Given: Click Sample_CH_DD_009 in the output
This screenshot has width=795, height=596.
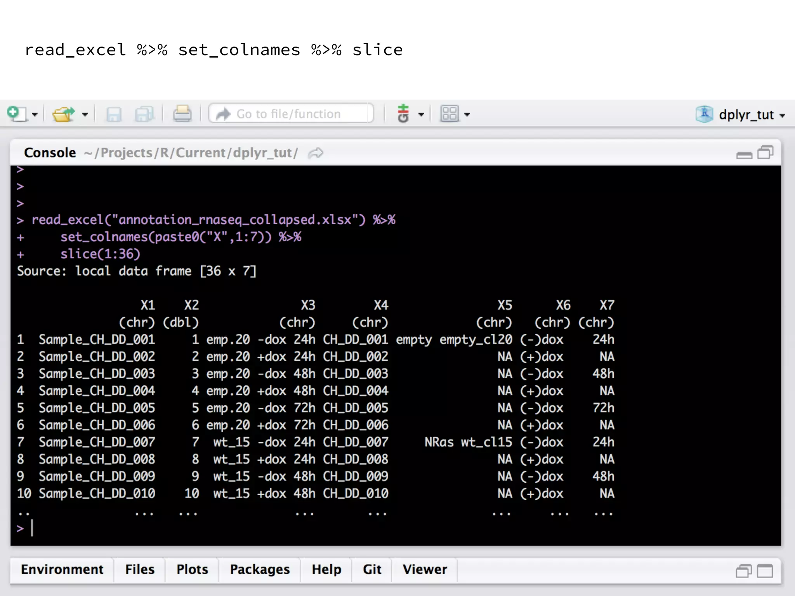Looking at the screenshot, I should 97,476.
